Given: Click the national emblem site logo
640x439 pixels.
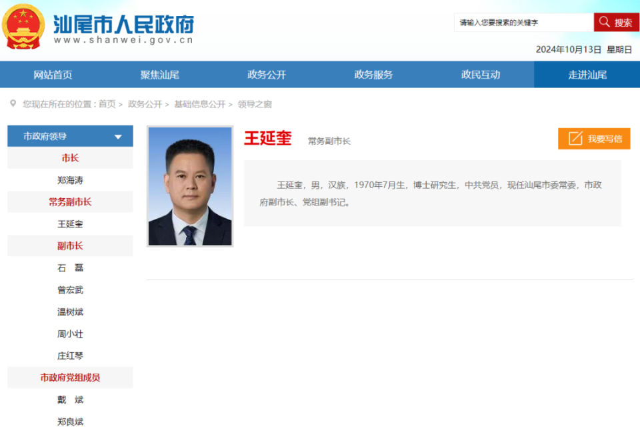Looking at the screenshot, I should 23,22.
